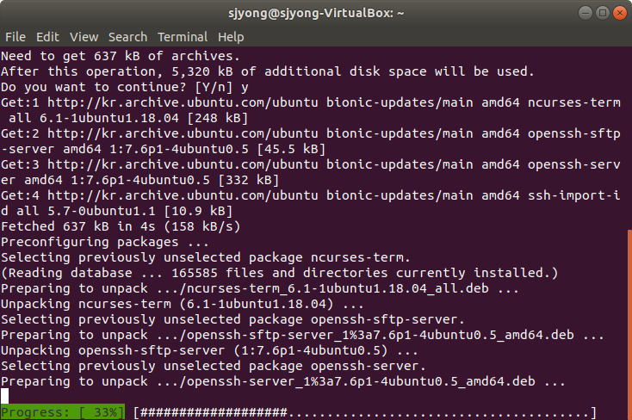Click the orange terminal scrollbar thumb

click(629, 324)
